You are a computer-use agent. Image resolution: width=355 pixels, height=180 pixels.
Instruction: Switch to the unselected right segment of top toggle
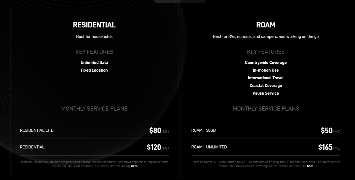point(193,1)
